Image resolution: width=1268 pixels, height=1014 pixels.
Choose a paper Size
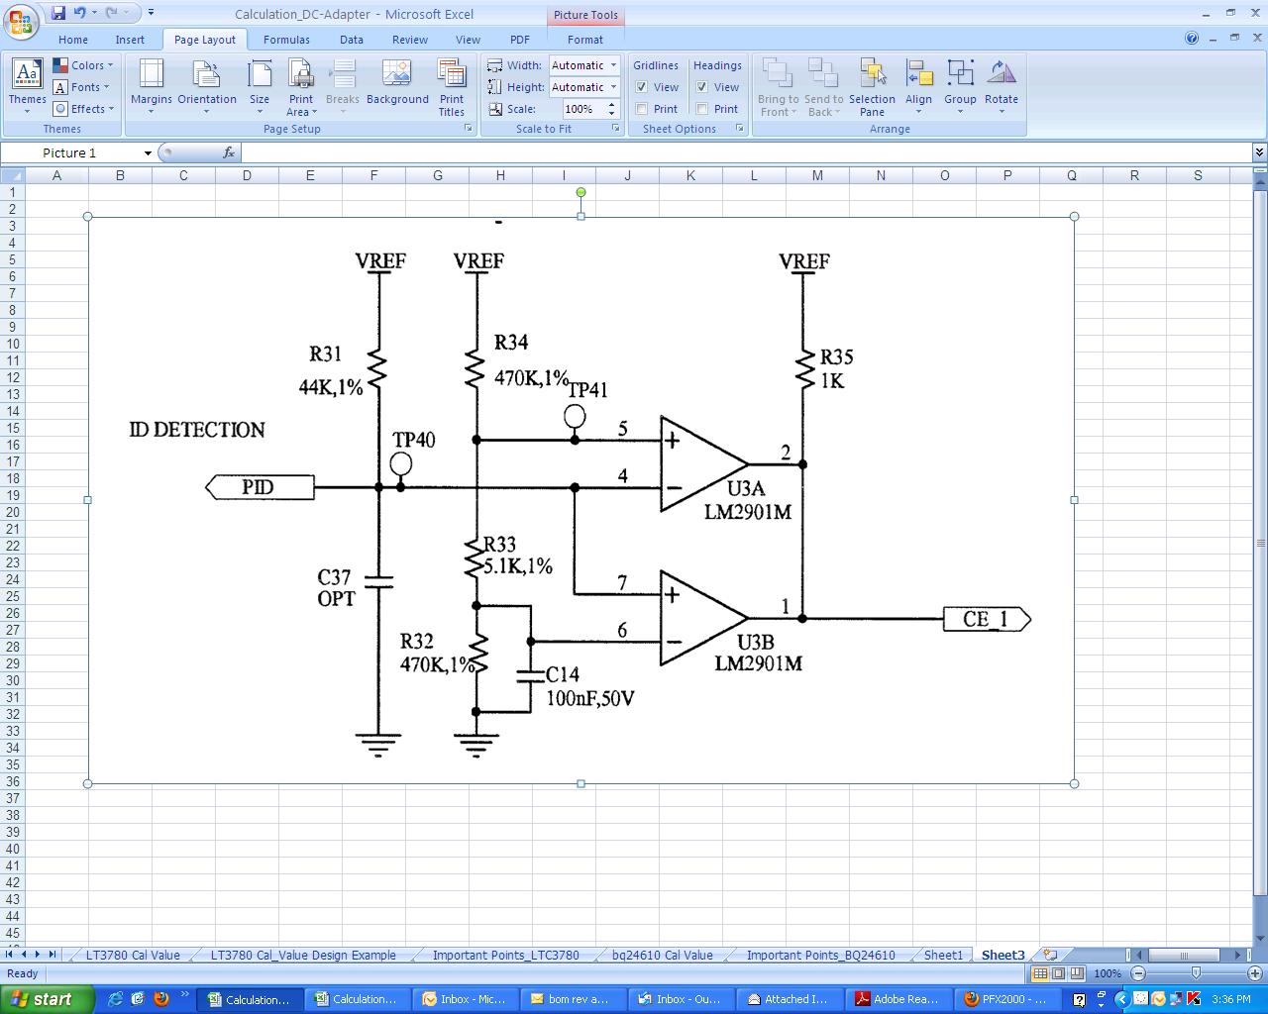(260, 86)
